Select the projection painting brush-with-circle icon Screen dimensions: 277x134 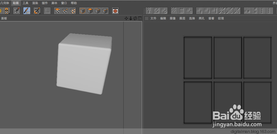click(x=37, y=11)
